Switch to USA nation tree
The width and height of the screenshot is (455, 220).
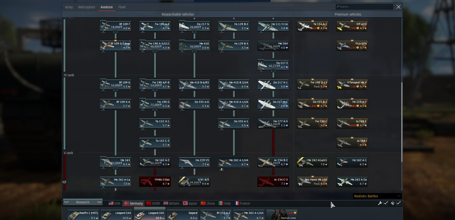point(114,203)
